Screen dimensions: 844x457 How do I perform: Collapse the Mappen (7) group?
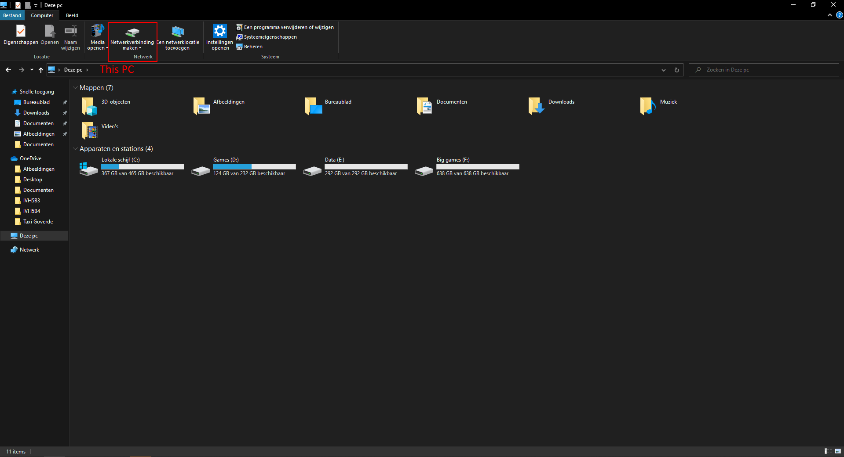[75, 88]
